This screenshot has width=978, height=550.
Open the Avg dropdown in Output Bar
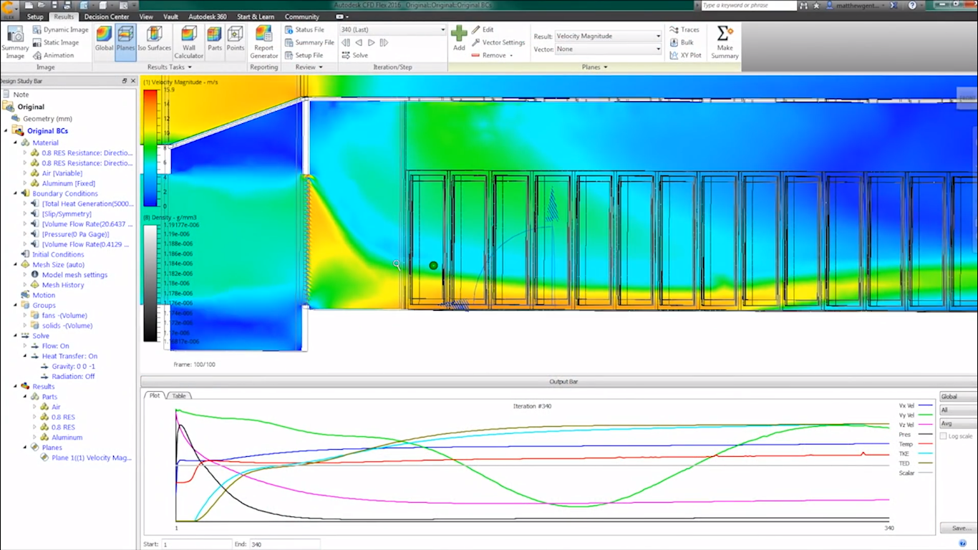pyautogui.click(x=959, y=424)
